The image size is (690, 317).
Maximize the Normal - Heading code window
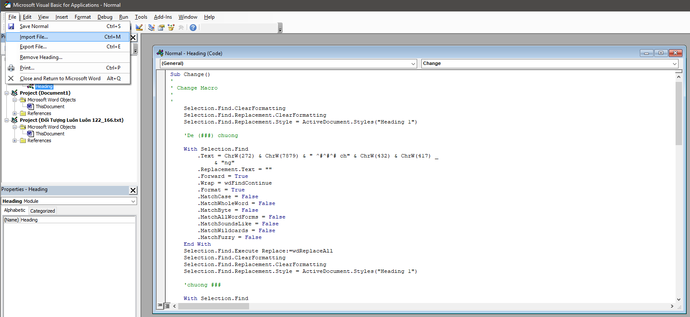661,53
